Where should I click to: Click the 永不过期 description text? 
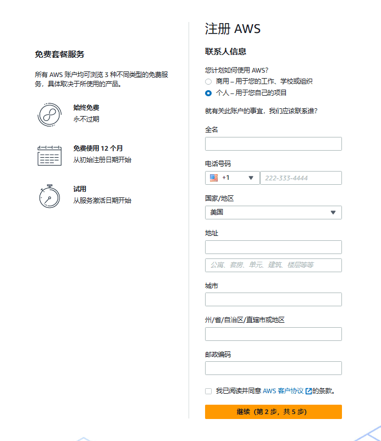coord(86,119)
